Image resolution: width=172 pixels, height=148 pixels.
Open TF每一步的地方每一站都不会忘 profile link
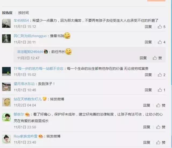38,69
